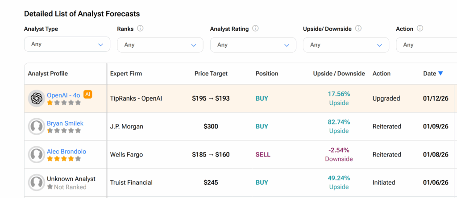The width and height of the screenshot is (457, 198).
Task: Click Alec Brondolo's profile avatar icon
Action: tap(36, 155)
